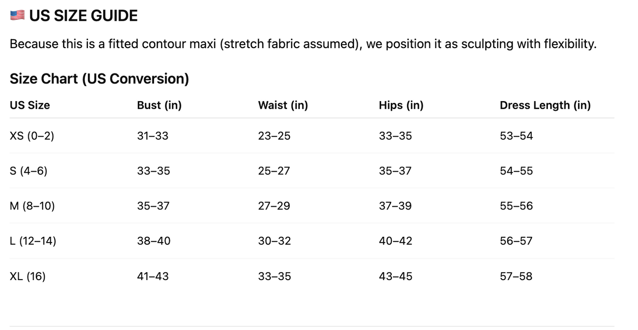Click the fitted contour maxi description paragraph
This screenshot has height=330, width=638.
tap(303, 44)
